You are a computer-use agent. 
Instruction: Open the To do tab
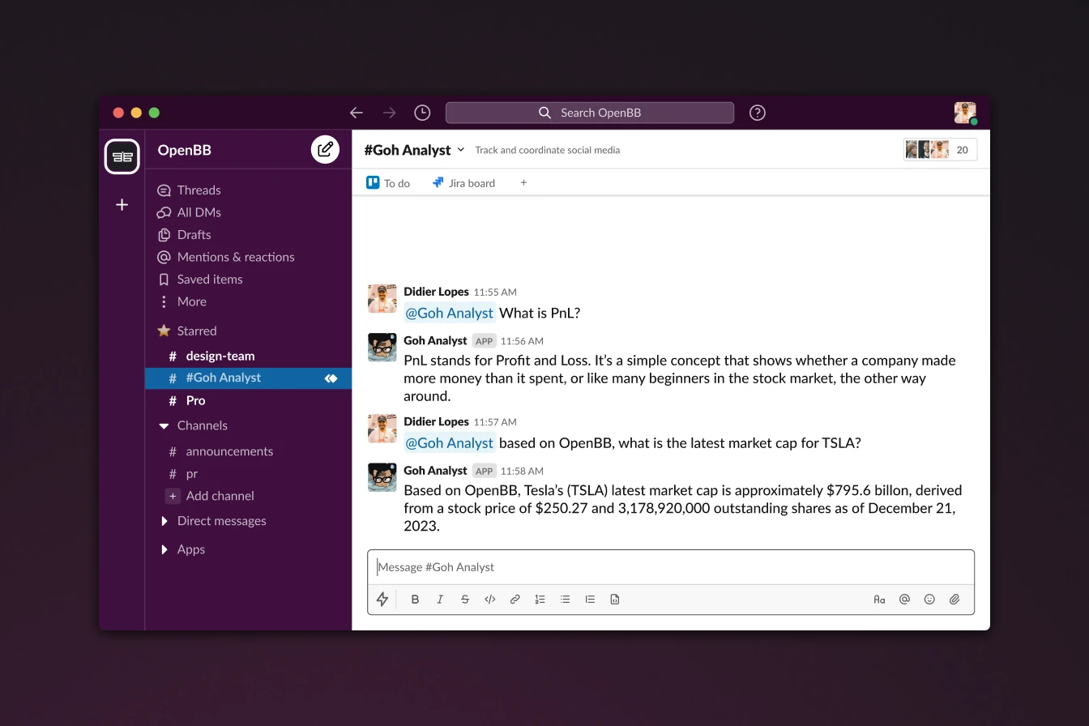pos(388,183)
